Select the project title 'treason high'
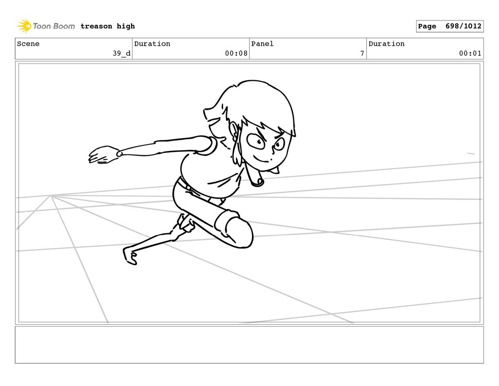The height and width of the screenshot is (386, 499). 108,26
